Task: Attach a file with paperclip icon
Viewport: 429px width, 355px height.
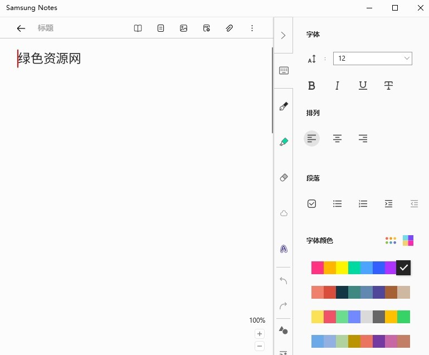Action: coord(229,28)
